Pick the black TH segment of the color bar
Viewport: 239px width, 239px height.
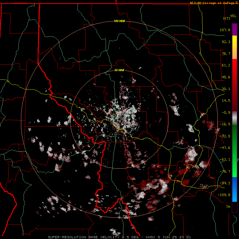pos(234,207)
